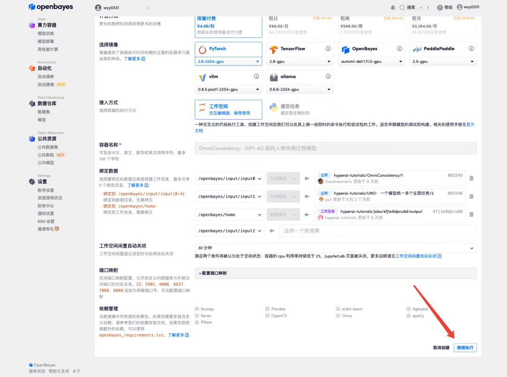The width and height of the screenshot is (507, 377).
Task: Click the 容器名称 input field
Action: [335, 148]
